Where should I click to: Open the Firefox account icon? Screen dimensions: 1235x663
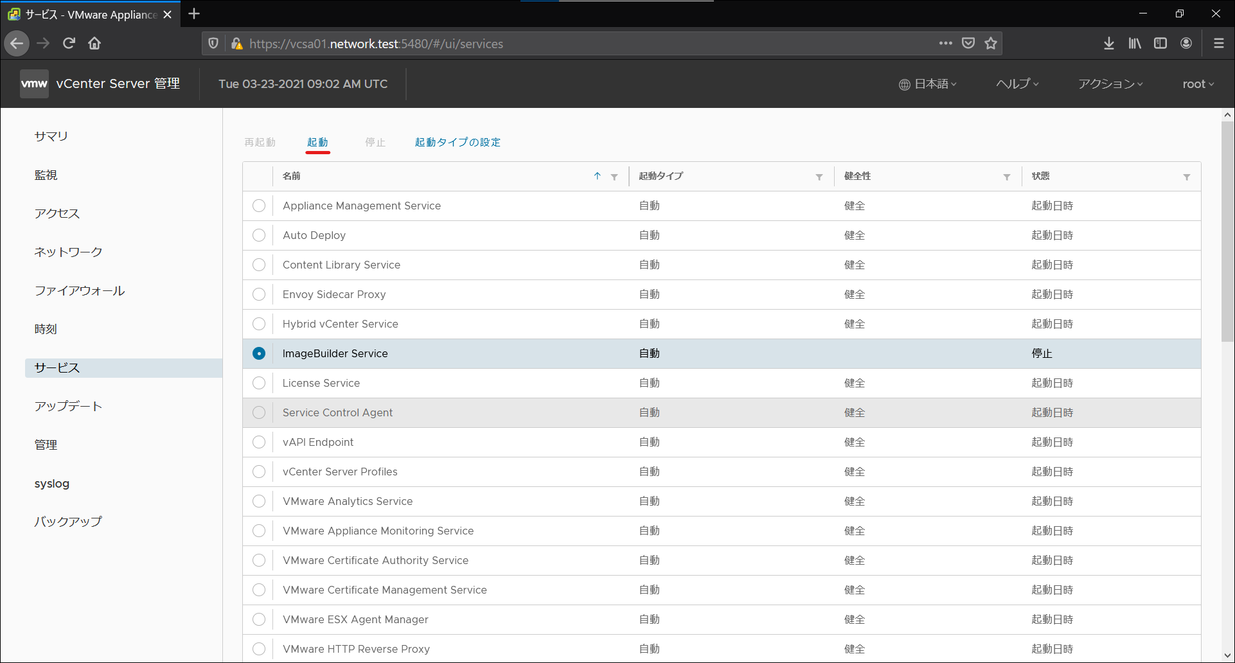click(1186, 43)
